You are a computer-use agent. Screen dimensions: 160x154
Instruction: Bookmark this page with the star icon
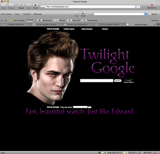(136, 6)
